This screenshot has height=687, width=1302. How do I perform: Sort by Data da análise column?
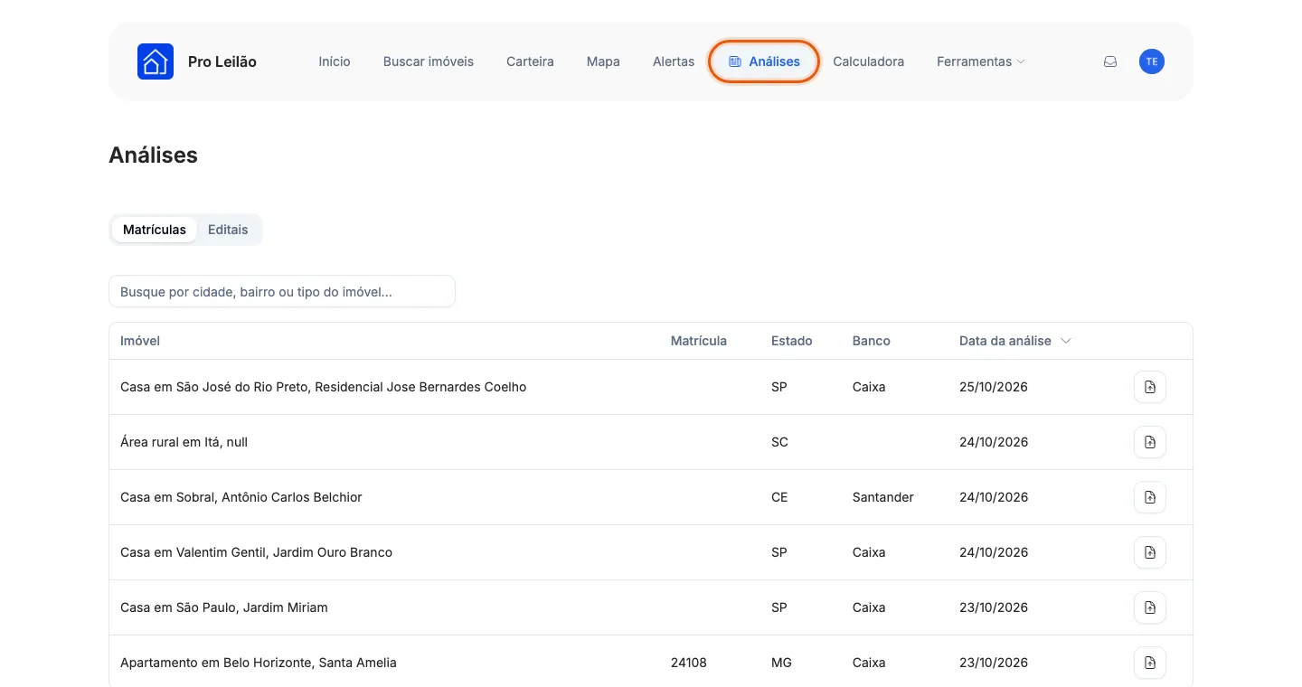click(1014, 341)
